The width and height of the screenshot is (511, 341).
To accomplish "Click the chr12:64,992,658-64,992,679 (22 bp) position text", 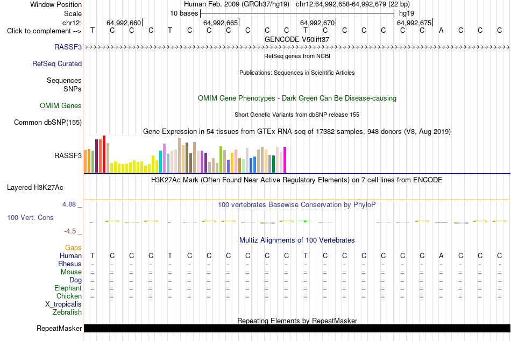I will pyautogui.click(x=353, y=4).
